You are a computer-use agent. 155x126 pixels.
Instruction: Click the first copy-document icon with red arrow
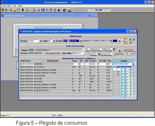pyautogui.click(x=35, y=10)
